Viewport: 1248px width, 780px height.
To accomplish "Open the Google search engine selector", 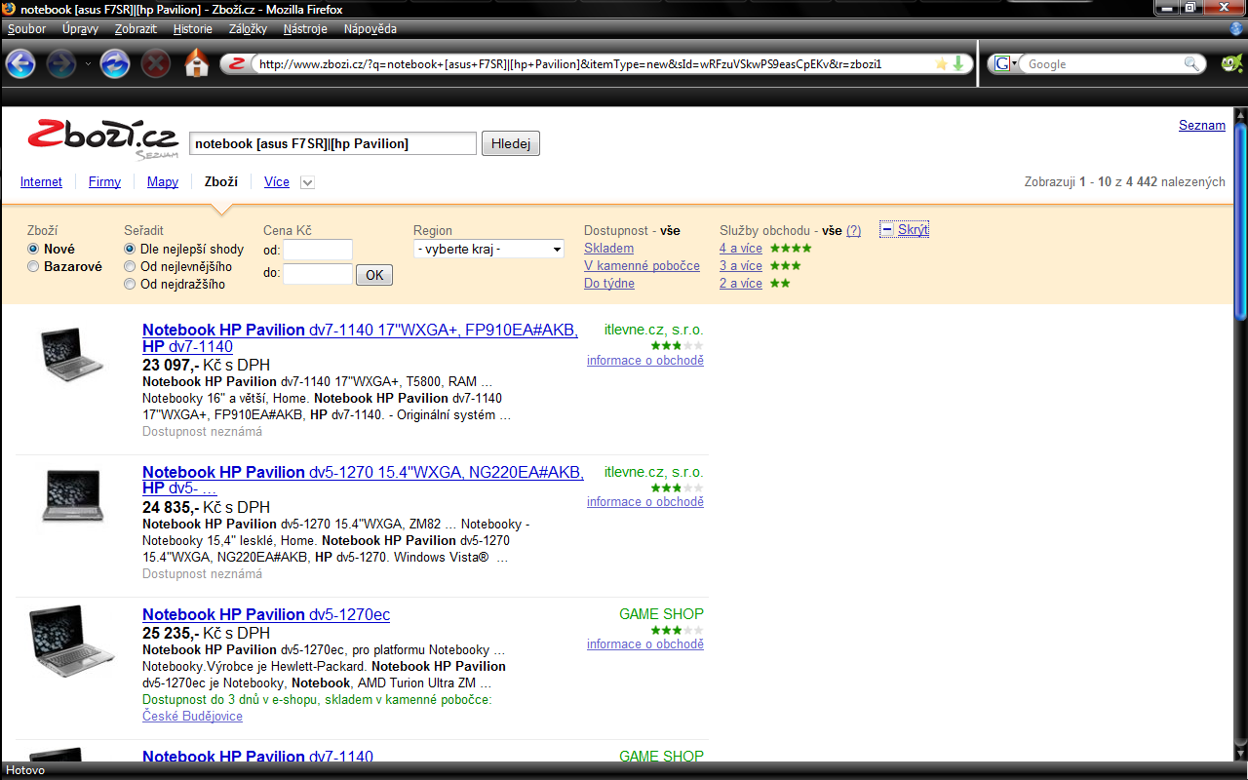I will (x=1004, y=64).
